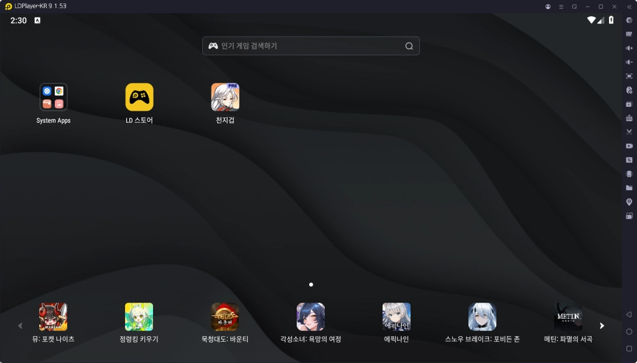Collapse the right sidebar with double chevron

coord(629,6)
